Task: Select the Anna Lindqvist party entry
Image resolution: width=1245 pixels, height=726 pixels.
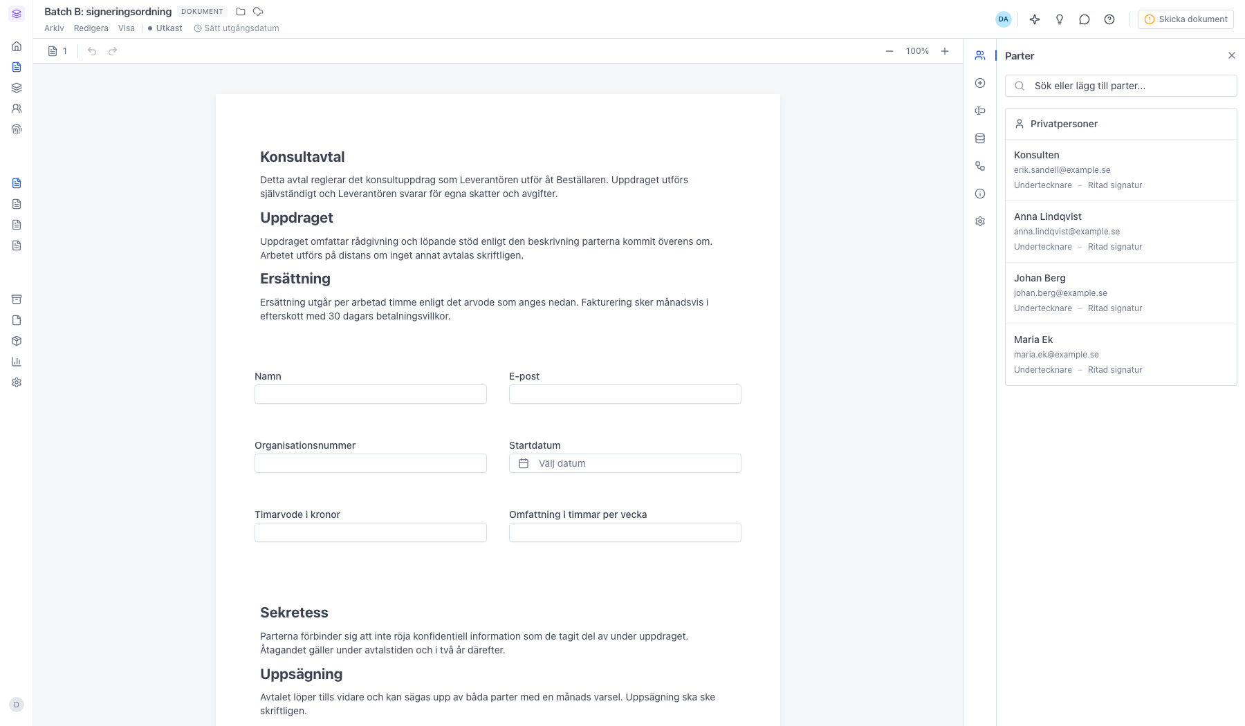Action: [x=1120, y=232]
